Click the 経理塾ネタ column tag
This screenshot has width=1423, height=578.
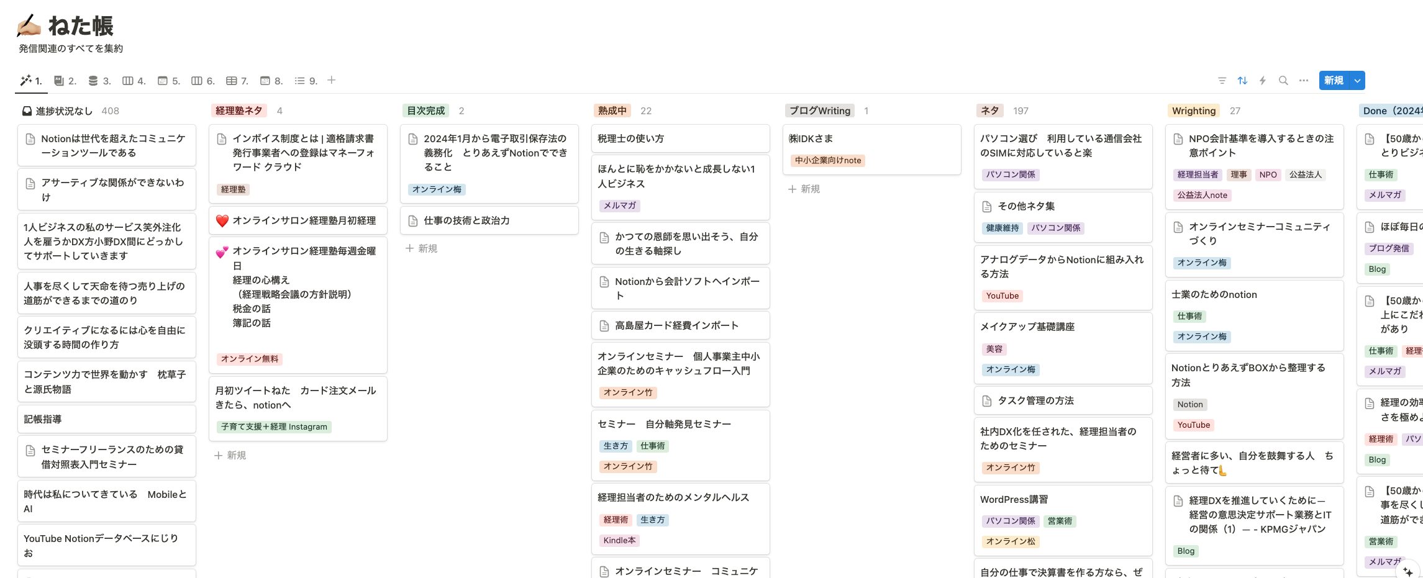(x=239, y=111)
